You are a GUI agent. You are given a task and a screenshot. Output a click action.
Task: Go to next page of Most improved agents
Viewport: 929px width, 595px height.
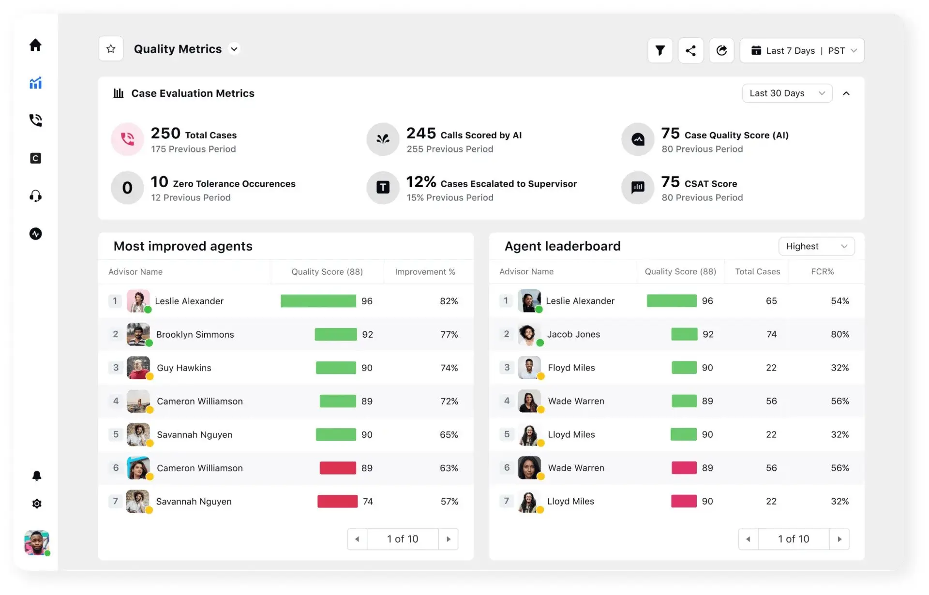tap(449, 538)
